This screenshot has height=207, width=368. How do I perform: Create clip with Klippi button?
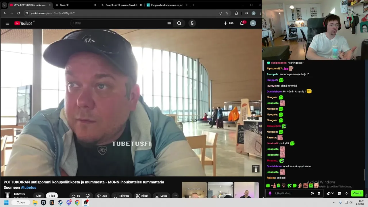click(142, 196)
